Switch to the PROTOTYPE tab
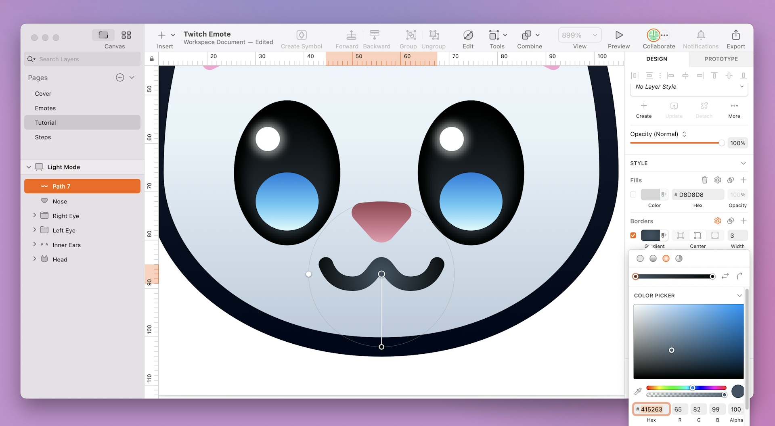Screen dimensions: 775x426 coord(721,59)
